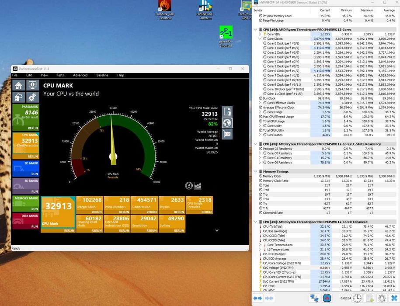This screenshot has width=400, height=306.
Task: Open HWiNFO sensor settings gear icon
Action: pos(382,298)
